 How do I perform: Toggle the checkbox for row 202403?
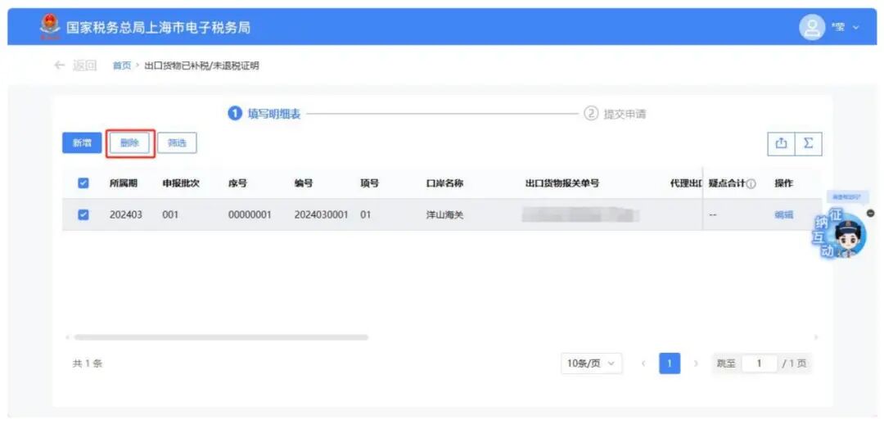(83, 214)
